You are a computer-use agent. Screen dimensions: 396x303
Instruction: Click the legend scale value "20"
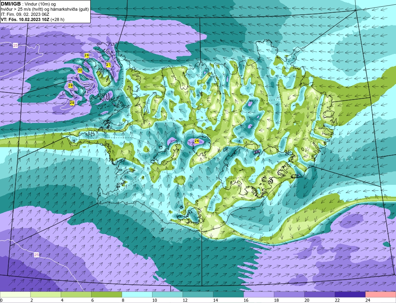[x=307, y=300]
